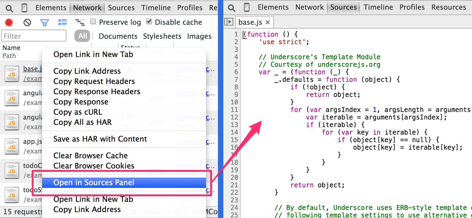Click the JS file icon for app.js

click(12, 146)
